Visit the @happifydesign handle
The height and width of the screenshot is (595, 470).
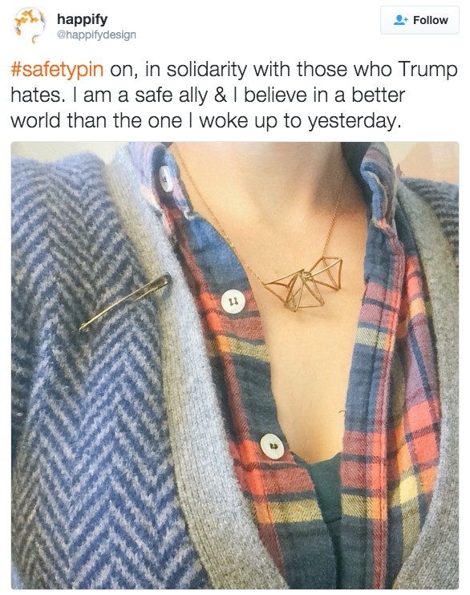tap(96, 34)
